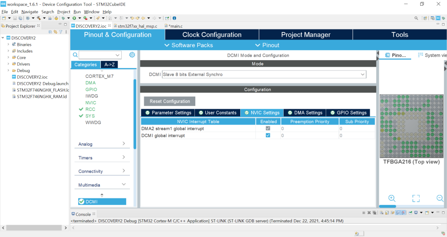
Task: Toggle DMA2 stream1 global interrupt enabled checkbox
Action: 268,128
